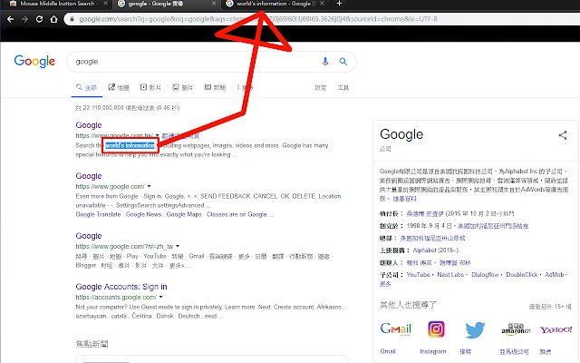Open the 設定 (Settings) search menu
This screenshot has width=580, height=363.
[320, 88]
